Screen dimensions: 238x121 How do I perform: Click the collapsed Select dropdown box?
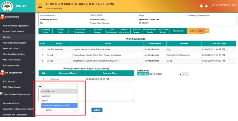pyautogui.click(x=59, y=110)
